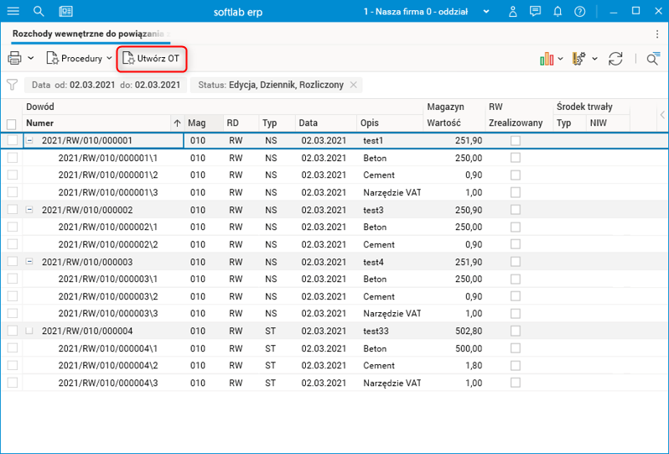Toggle Zrealizowany checkbox for test33 row
The image size is (669, 454).
tap(516, 331)
